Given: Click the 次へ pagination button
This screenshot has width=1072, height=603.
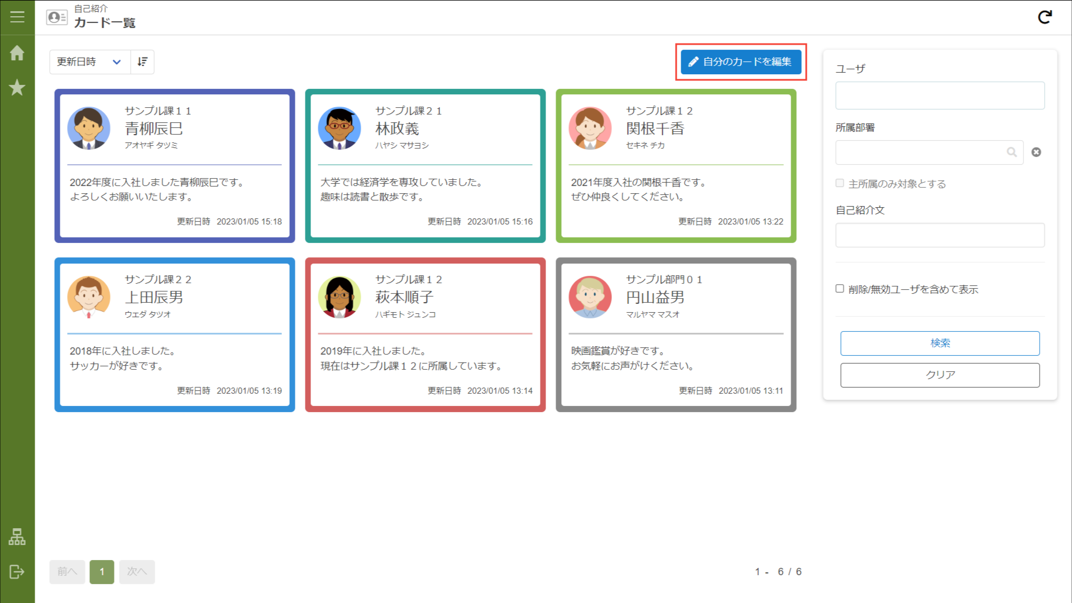Looking at the screenshot, I should point(137,572).
